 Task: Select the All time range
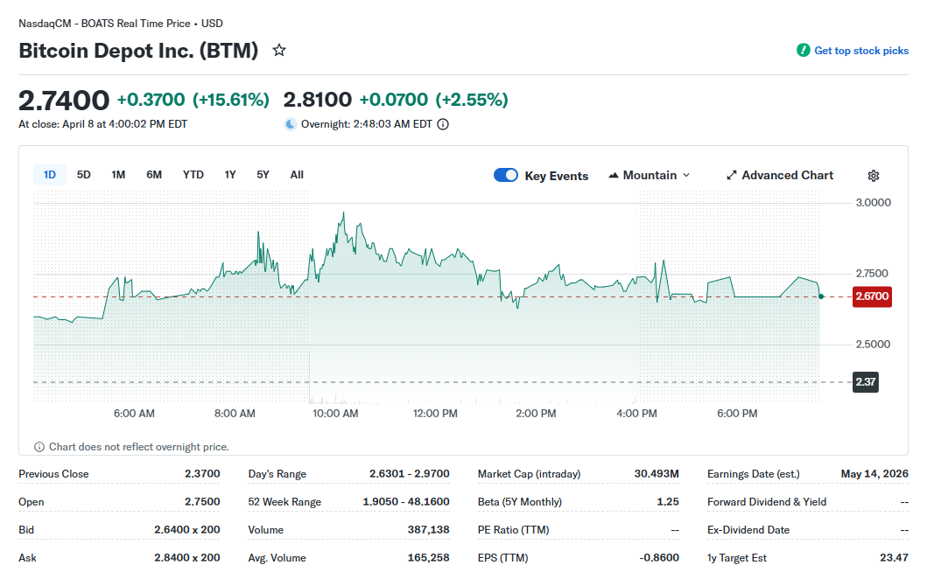(297, 175)
